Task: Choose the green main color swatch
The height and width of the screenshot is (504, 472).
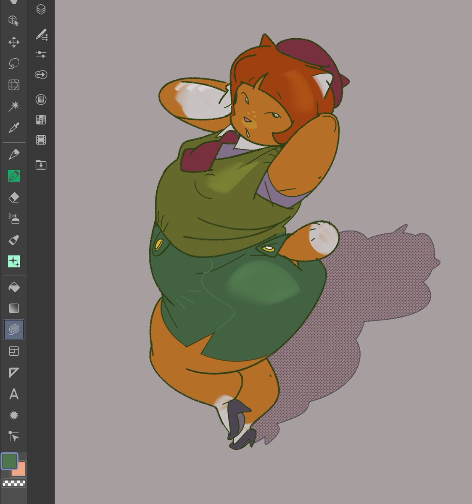Action: click(9, 461)
